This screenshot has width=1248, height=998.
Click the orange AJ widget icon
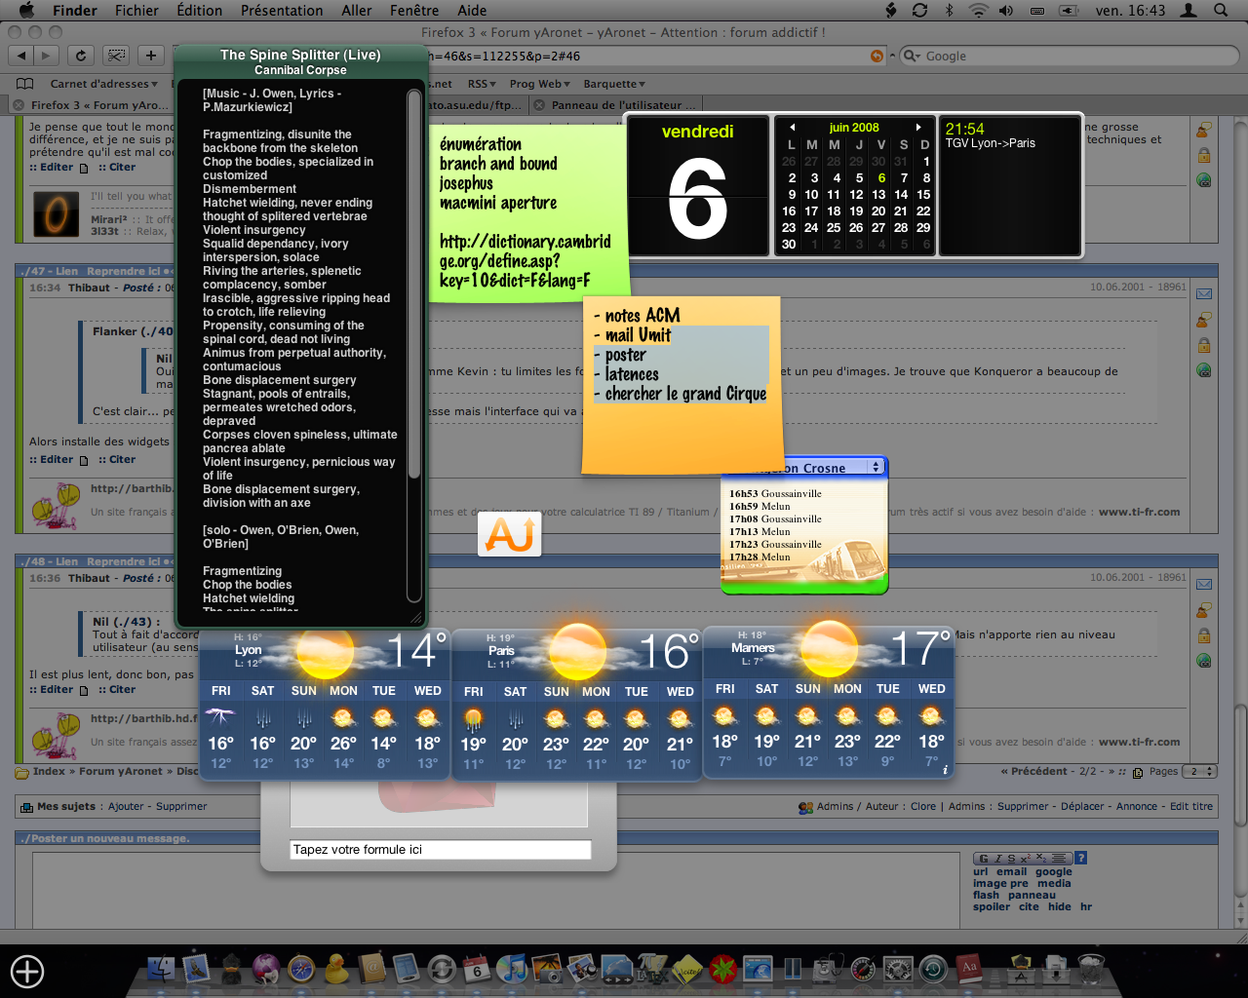[x=509, y=534]
